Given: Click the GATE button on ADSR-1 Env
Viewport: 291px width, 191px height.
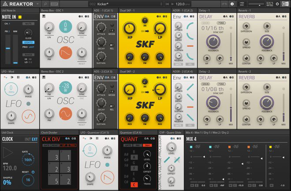Looking at the screenshot, I should pos(178,64).
